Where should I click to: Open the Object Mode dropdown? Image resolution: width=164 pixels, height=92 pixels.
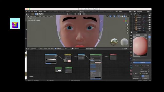click(33, 16)
